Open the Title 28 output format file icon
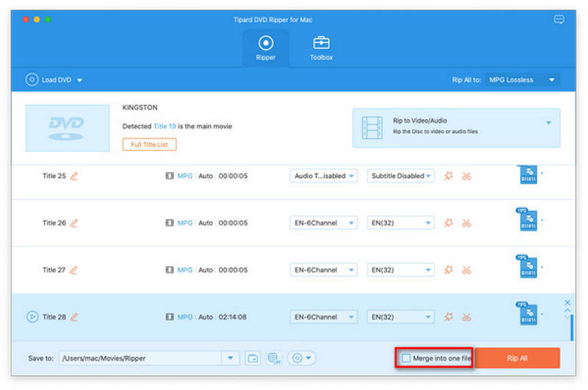 (528, 314)
